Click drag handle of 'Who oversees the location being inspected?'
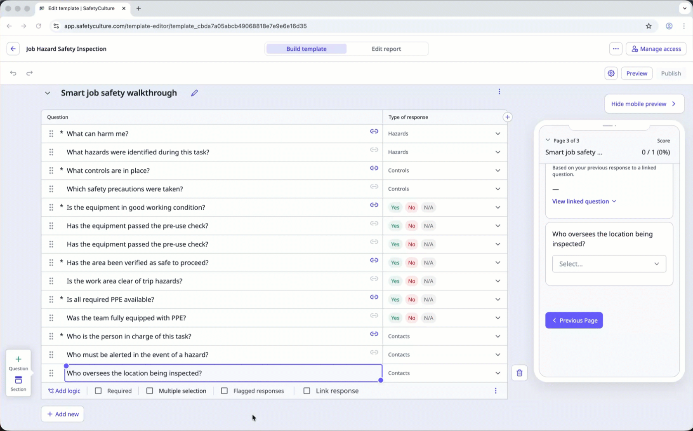 [x=51, y=373]
